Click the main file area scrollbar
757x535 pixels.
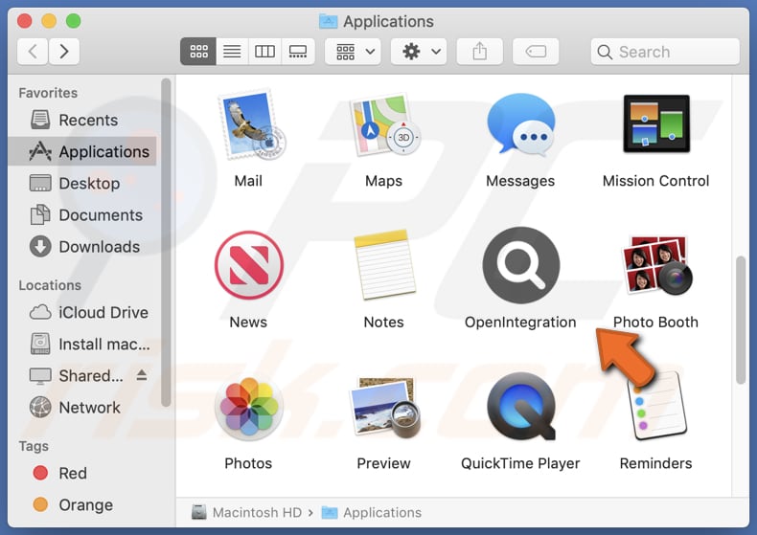pyautogui.click(x=741, y=320)
